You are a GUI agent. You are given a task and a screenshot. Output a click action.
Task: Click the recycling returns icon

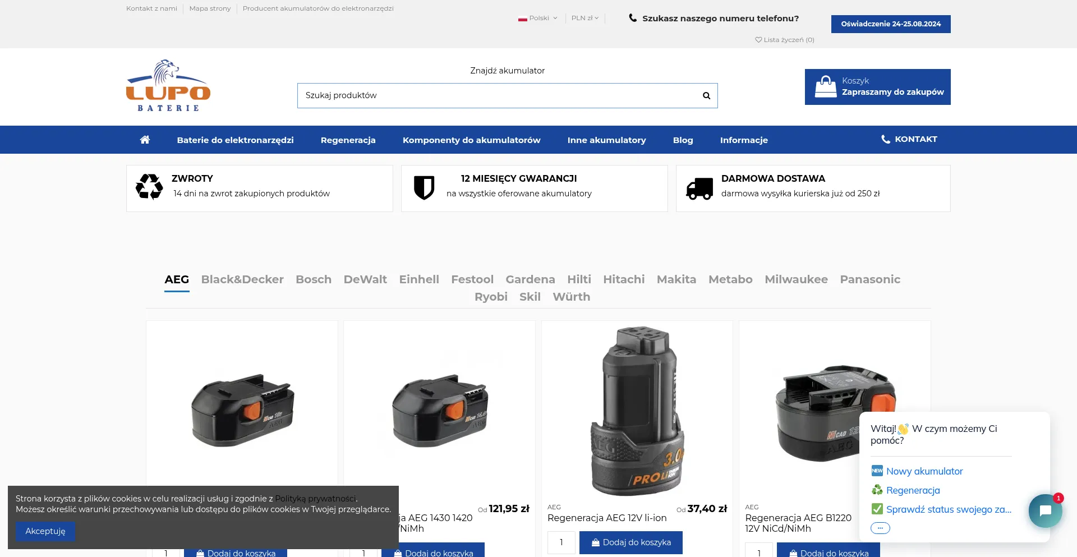point(149,187)
